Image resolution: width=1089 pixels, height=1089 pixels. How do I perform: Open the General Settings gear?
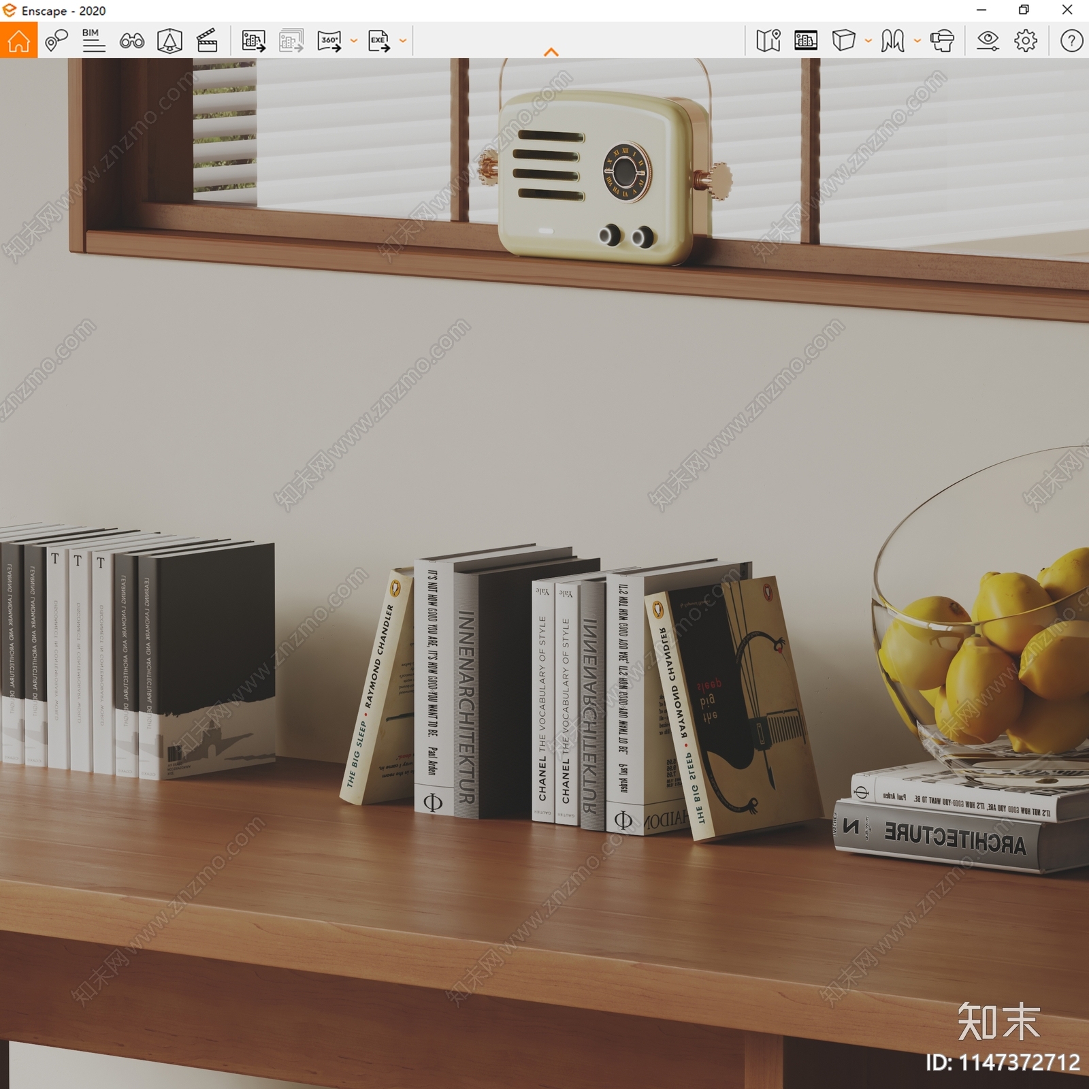tap(1026, 40)
